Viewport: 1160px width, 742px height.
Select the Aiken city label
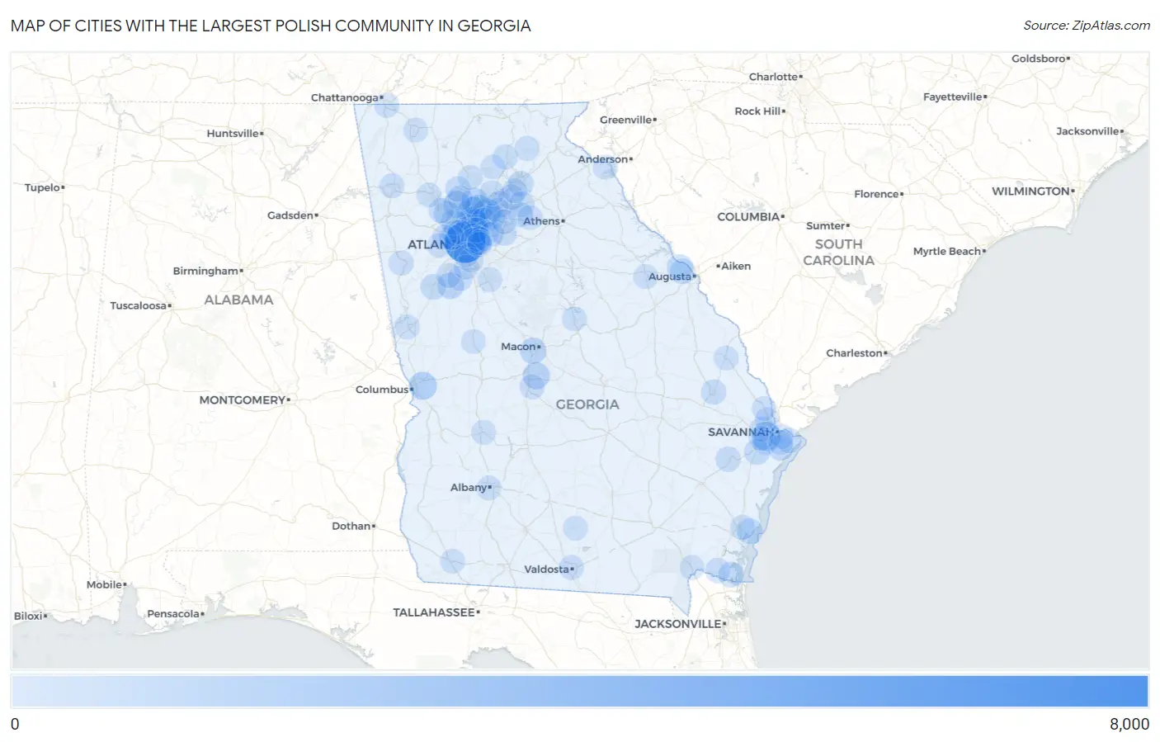click(736, 266)
